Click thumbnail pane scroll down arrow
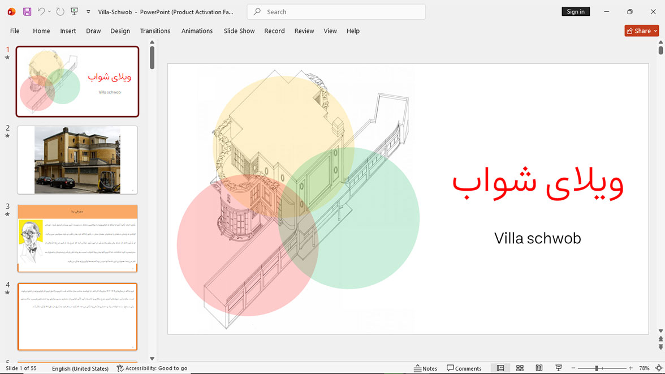665x374 pixels. [152, 359]
